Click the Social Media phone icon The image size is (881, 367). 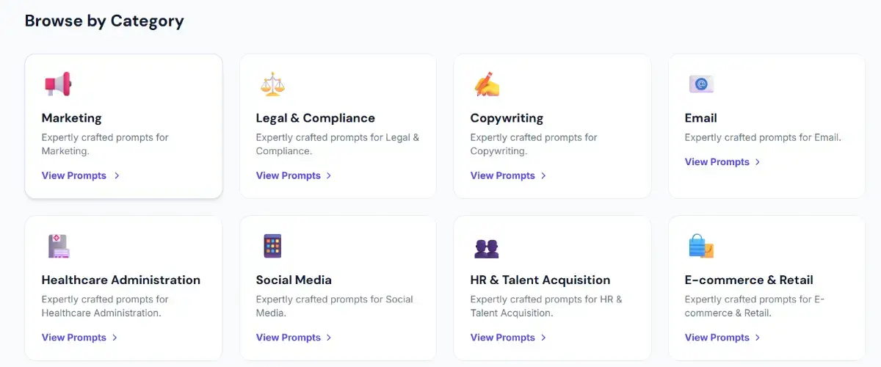click(x=272, y=246)
